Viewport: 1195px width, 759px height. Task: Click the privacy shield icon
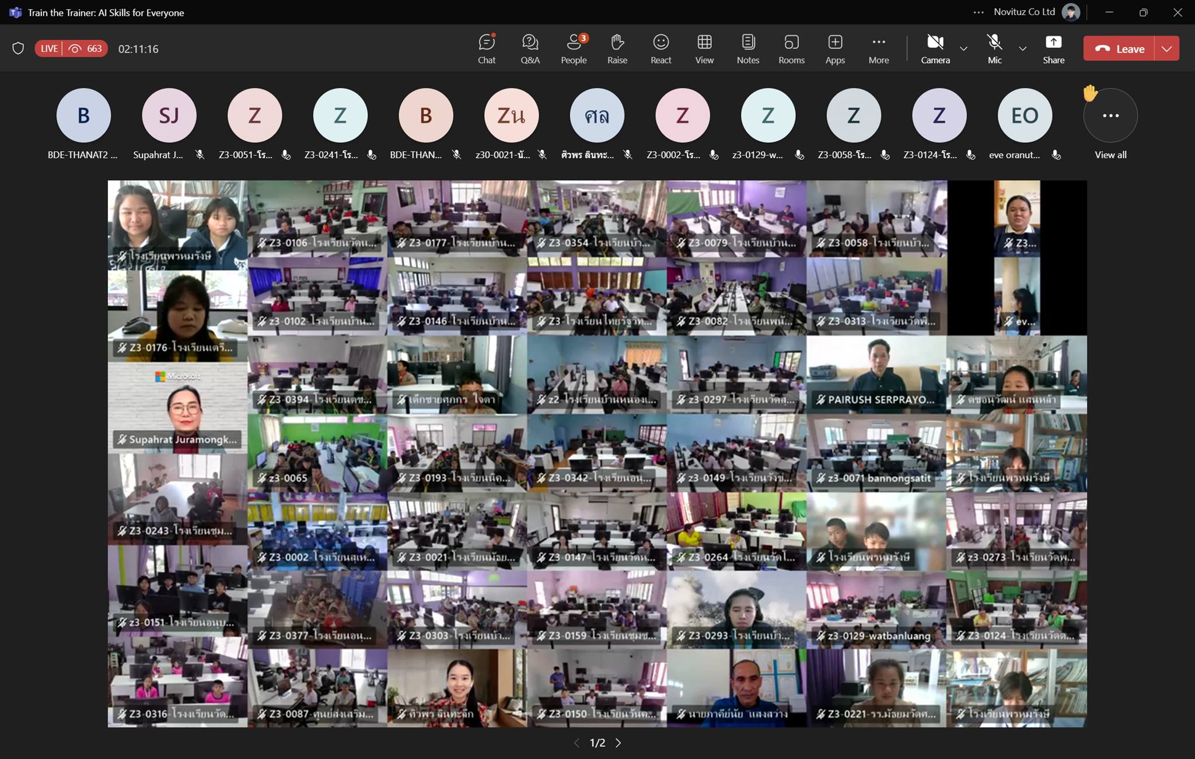tap(18, 48)
